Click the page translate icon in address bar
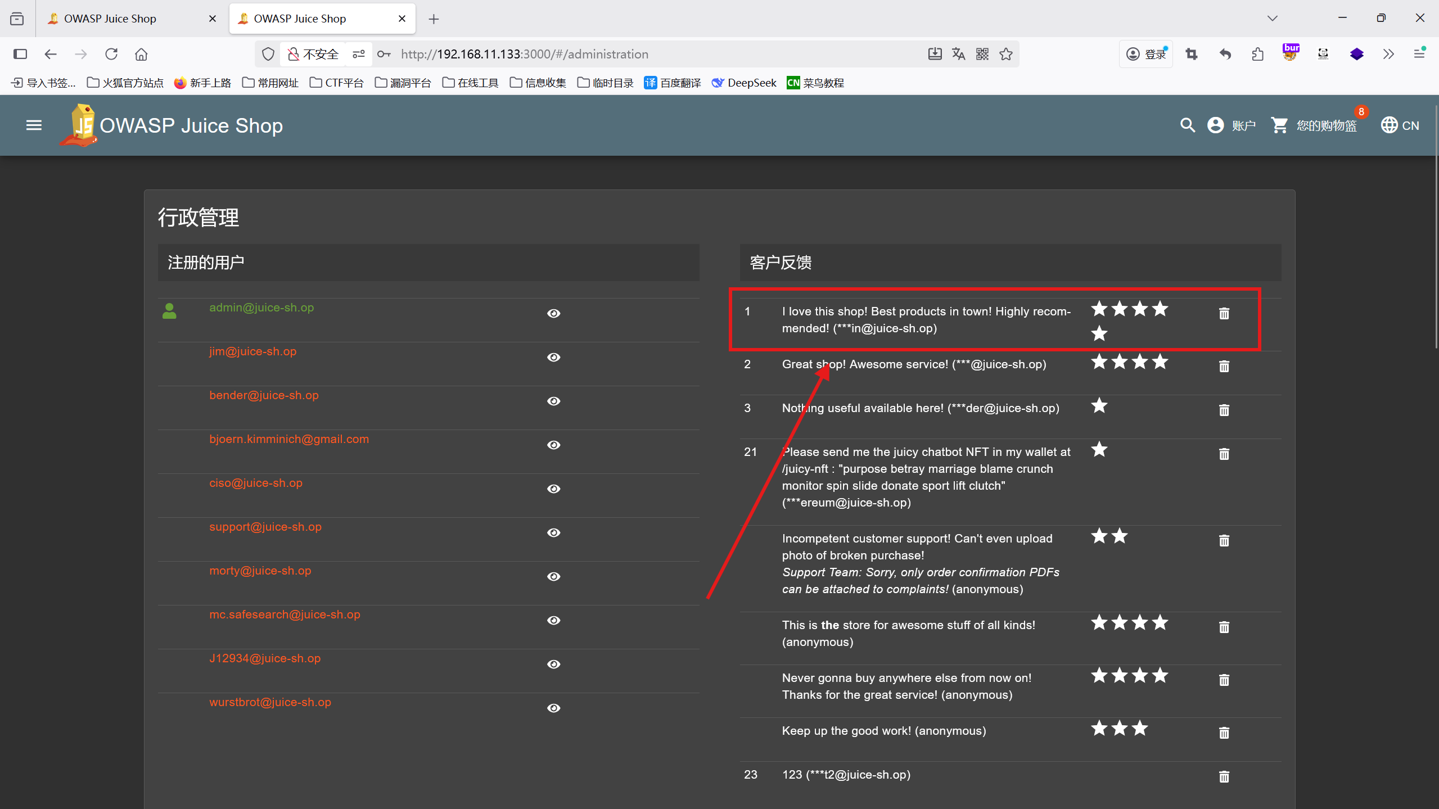Screen dimensions: 1439x809 (959, 54)
